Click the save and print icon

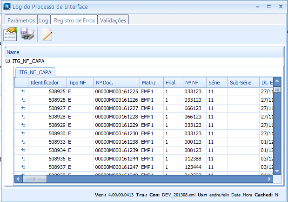[27, 34]
